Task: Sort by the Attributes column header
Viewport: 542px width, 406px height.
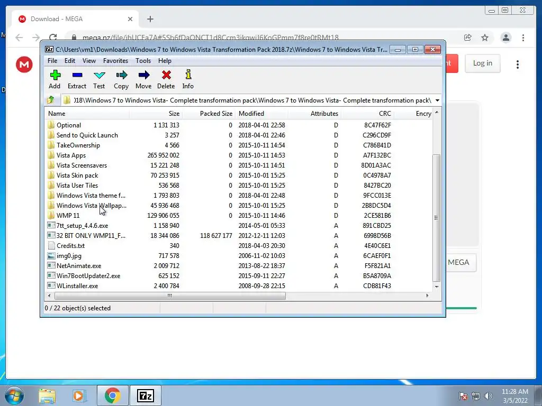Action: point(314,114)
